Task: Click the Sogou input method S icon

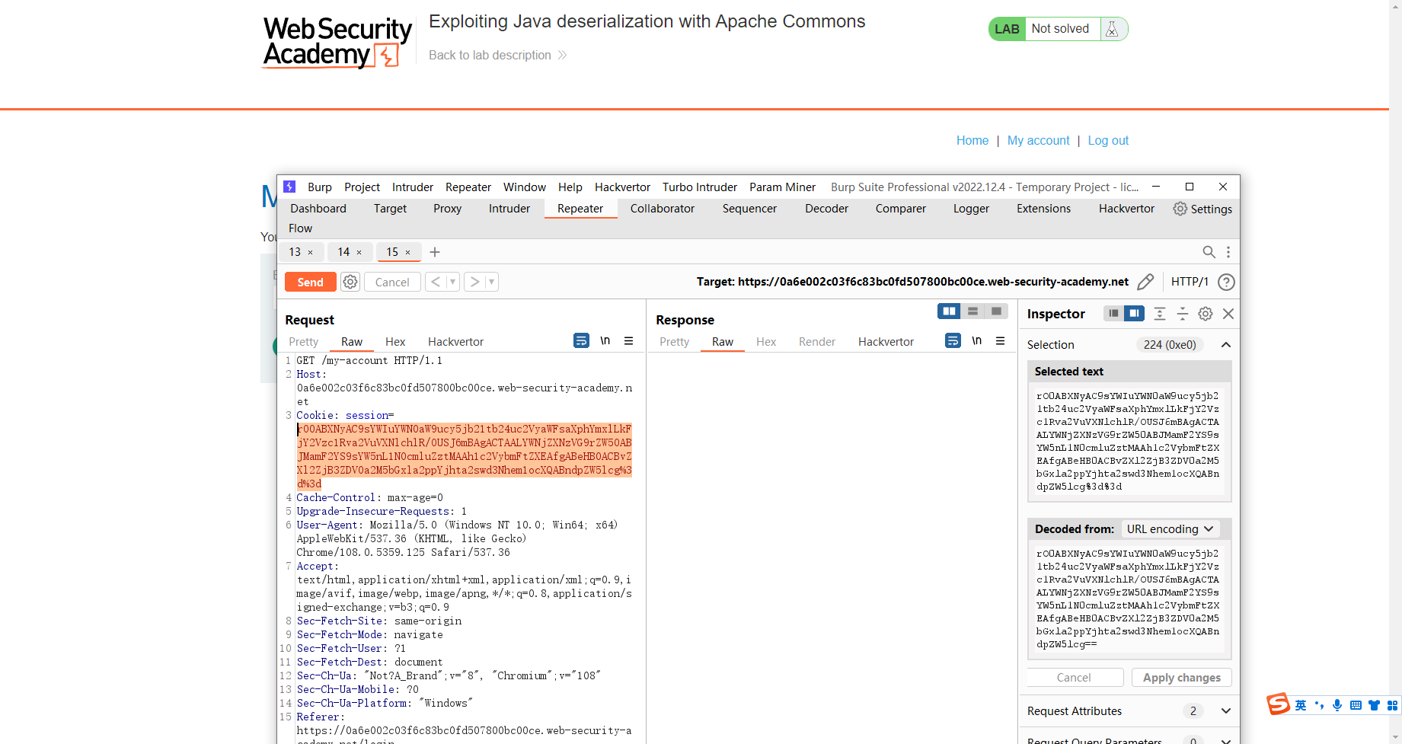Action: tap(1279, 704)
